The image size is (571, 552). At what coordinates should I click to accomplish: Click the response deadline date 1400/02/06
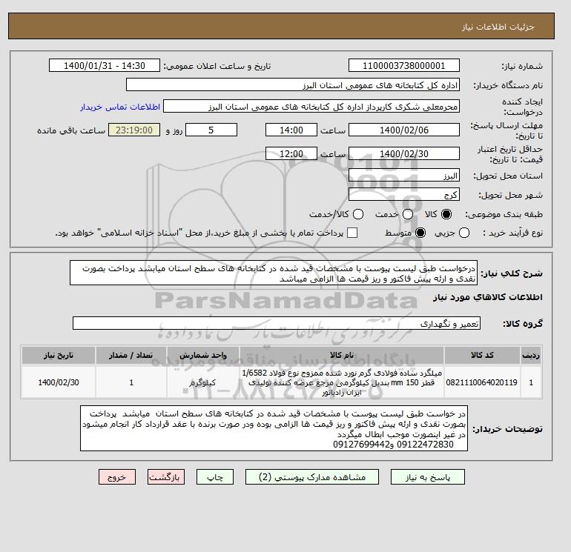(404, 130)
